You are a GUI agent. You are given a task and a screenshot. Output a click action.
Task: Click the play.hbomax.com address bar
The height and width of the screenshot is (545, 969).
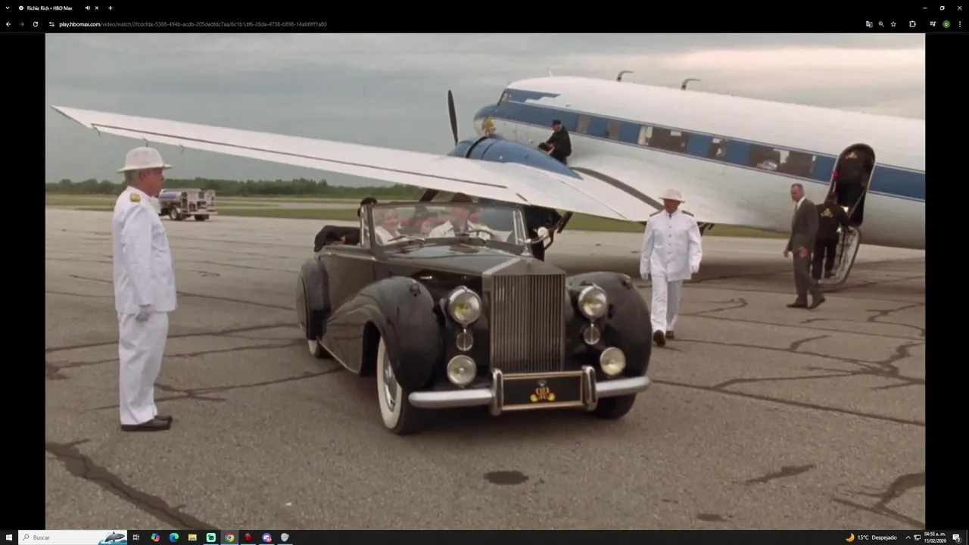454,24
